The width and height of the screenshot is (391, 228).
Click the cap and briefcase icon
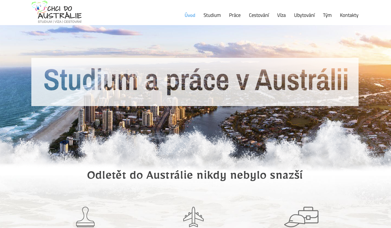pyautogui.click(x=301, y=217)
